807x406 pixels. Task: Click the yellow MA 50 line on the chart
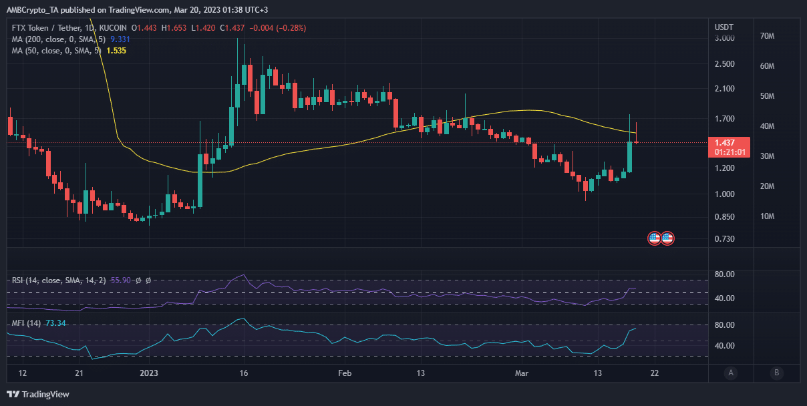tap(528, 110)
